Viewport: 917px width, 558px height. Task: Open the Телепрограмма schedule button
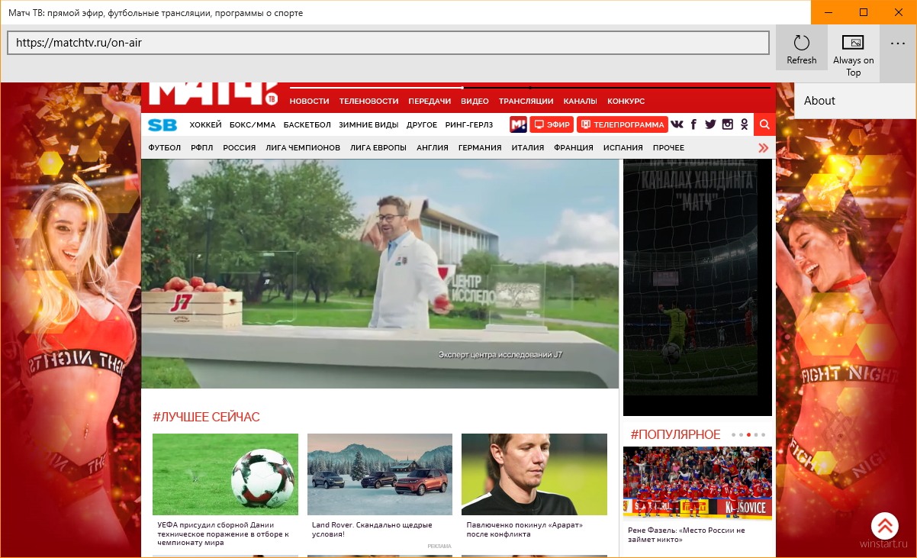(x=622, y=124)
